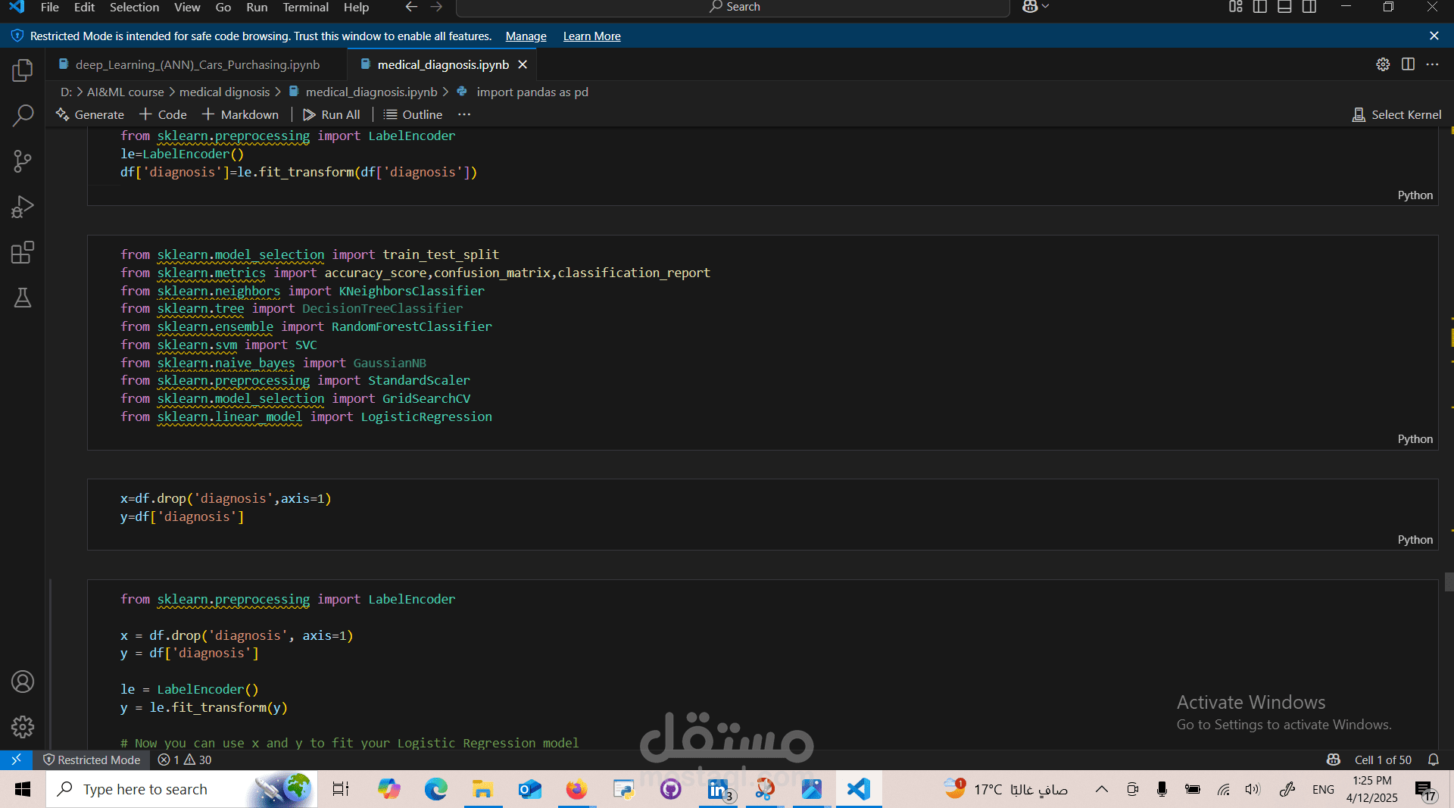
Task: Close the medical_diagnosis.ipynb tab
Action: coord(523,65)
